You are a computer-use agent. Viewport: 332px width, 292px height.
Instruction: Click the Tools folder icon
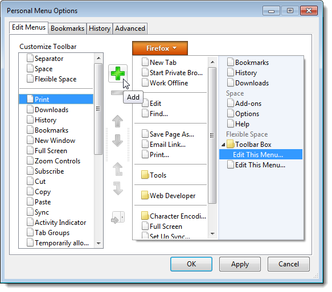tap(145, 175)
